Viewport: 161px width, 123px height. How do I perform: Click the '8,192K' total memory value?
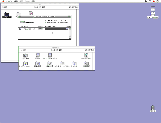(40, 26)
